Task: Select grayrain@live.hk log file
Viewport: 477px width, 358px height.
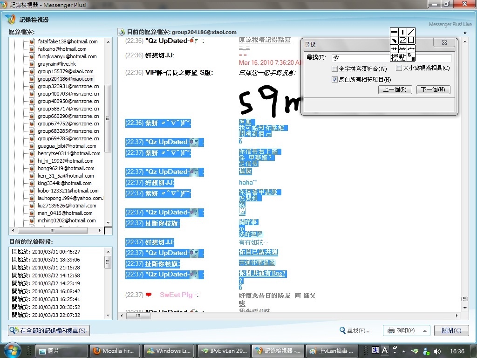Action: click(56, 64)
